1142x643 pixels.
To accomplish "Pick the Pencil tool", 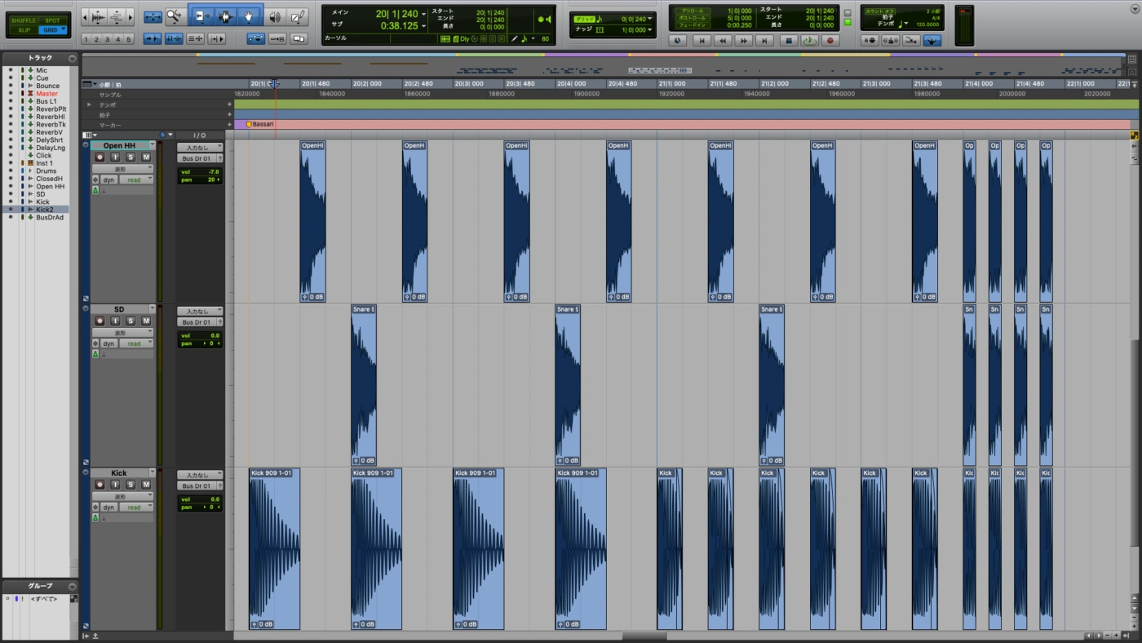I will click(299, 16).
